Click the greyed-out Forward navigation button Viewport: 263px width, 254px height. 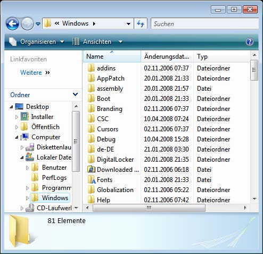pos(27,23)
